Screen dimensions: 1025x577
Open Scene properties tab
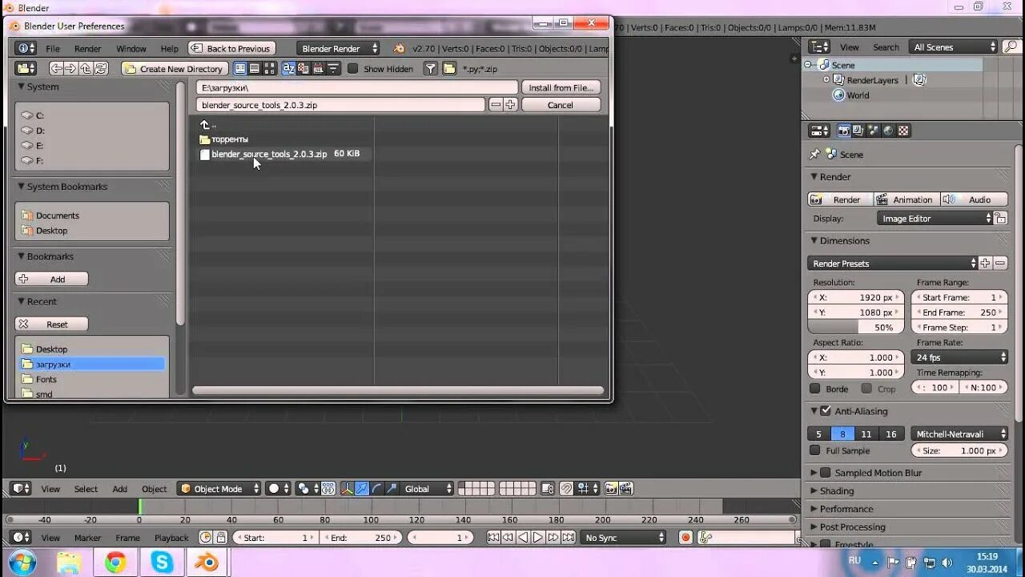pyautogui.click(x=874, y=131)
